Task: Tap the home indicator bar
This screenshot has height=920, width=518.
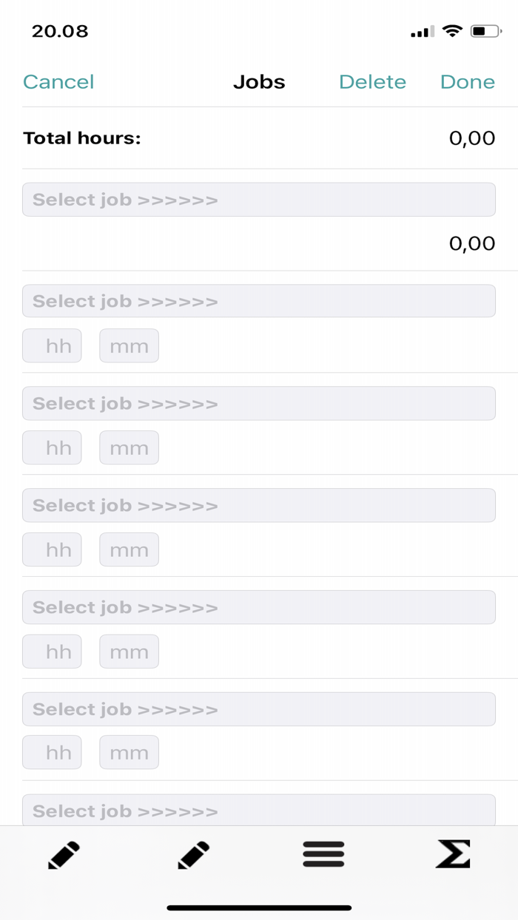Action: coord(259,906)
